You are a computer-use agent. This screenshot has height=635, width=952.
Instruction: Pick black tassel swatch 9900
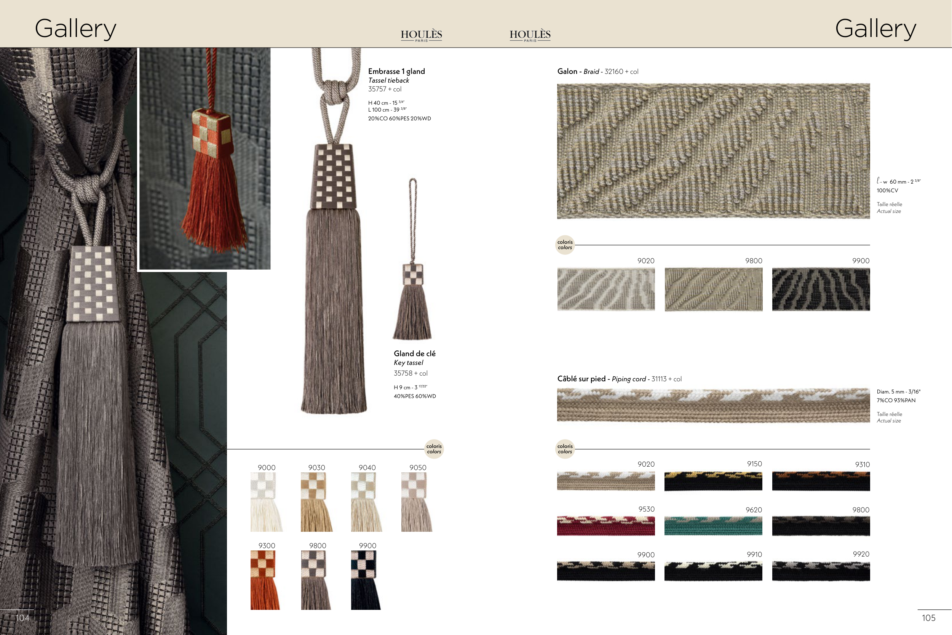click(x=365, y=579)
